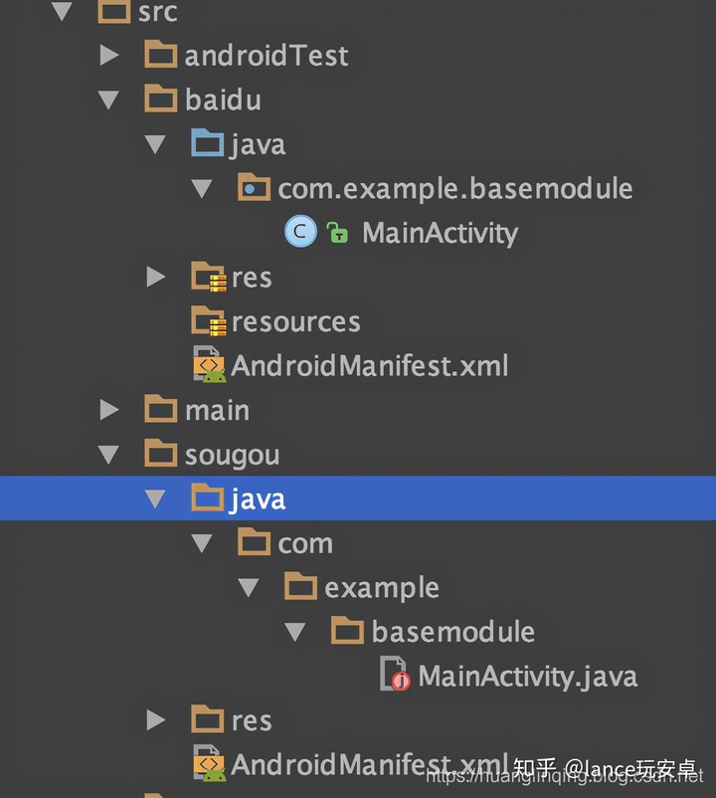Click the com folder icon
716x798 pixels.
(x=255, y=541)
